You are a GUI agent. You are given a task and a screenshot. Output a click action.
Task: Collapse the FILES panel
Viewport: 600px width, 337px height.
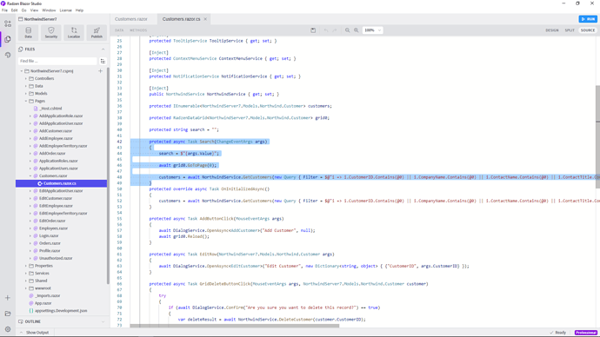[103, 50]
